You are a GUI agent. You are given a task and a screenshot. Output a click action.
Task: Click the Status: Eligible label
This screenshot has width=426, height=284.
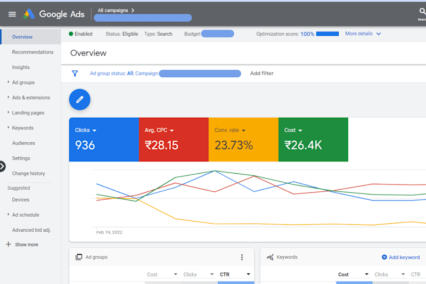(x=122, y=34)
